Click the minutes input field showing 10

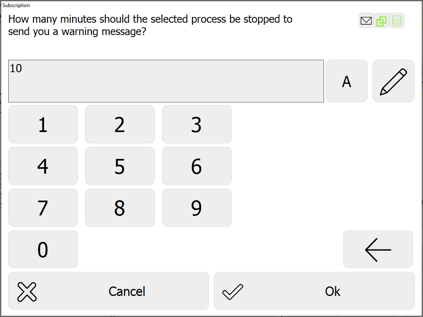pos(166,81)
